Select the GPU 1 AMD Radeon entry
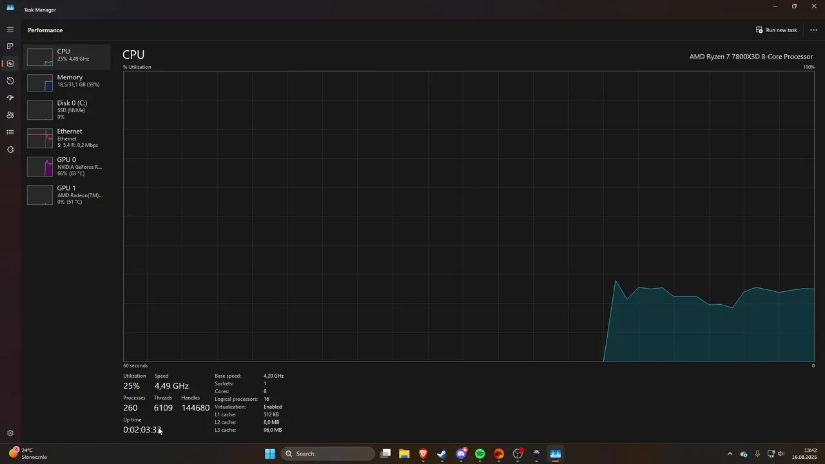The width and height of the screenshot is (825, 464). tap(67, 195)
